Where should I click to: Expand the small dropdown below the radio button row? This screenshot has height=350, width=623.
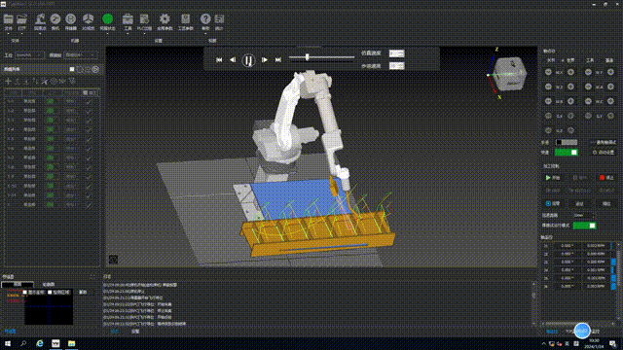tap(584, 216)
